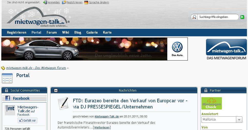This screenshot has width=248, height=130.
Task: Open breadcrumb link Das Mietwagen Forum
Action: [x=36, y=68]
